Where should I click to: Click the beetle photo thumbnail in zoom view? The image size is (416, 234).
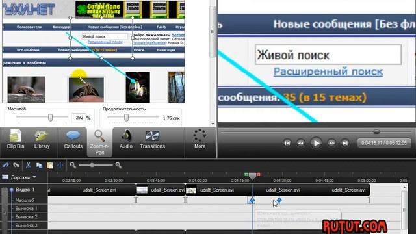pyautogui.click(x=26, y=89)
